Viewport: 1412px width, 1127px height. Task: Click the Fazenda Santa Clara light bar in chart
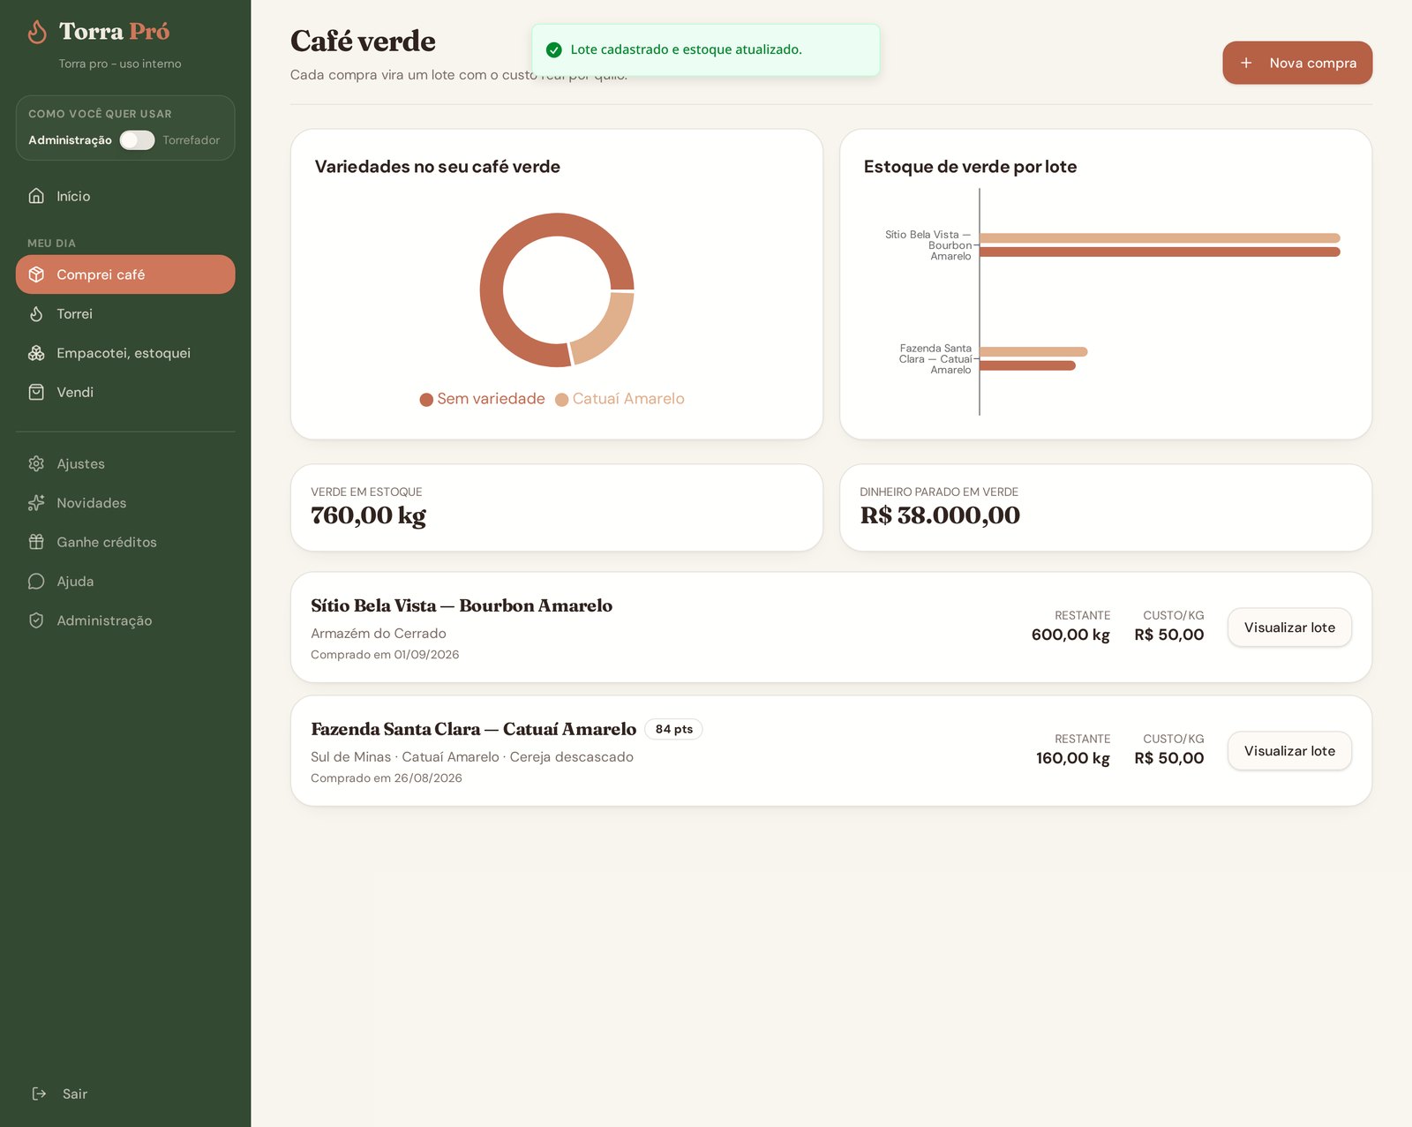point(1033,351)
